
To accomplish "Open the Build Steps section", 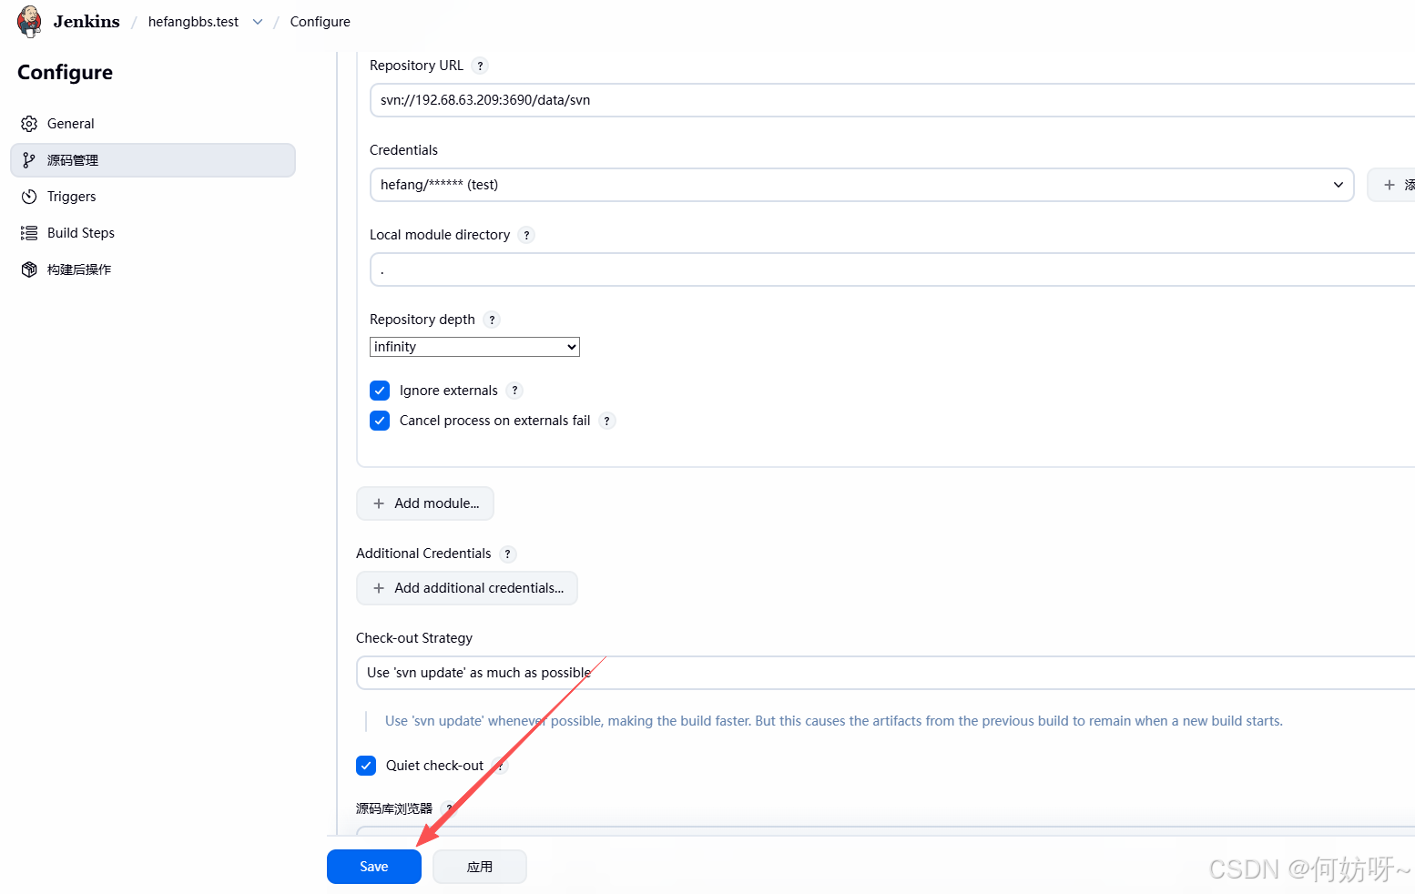I will coord(153,233).
